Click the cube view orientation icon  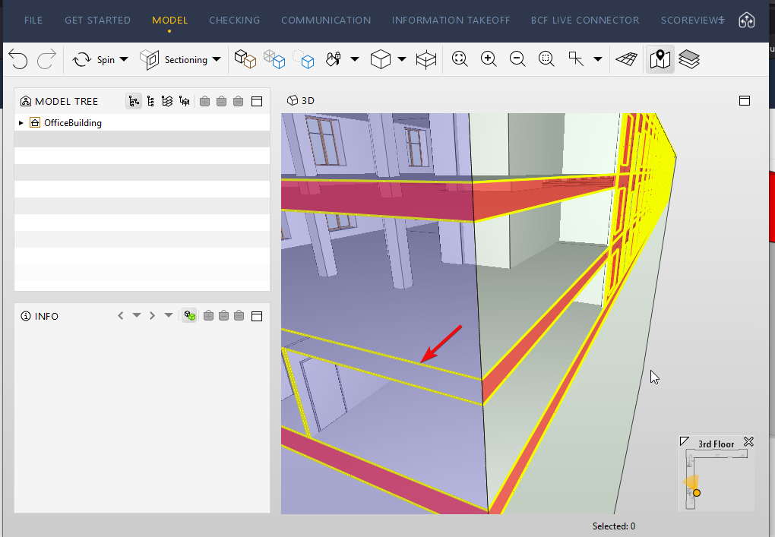coord(381,59)
